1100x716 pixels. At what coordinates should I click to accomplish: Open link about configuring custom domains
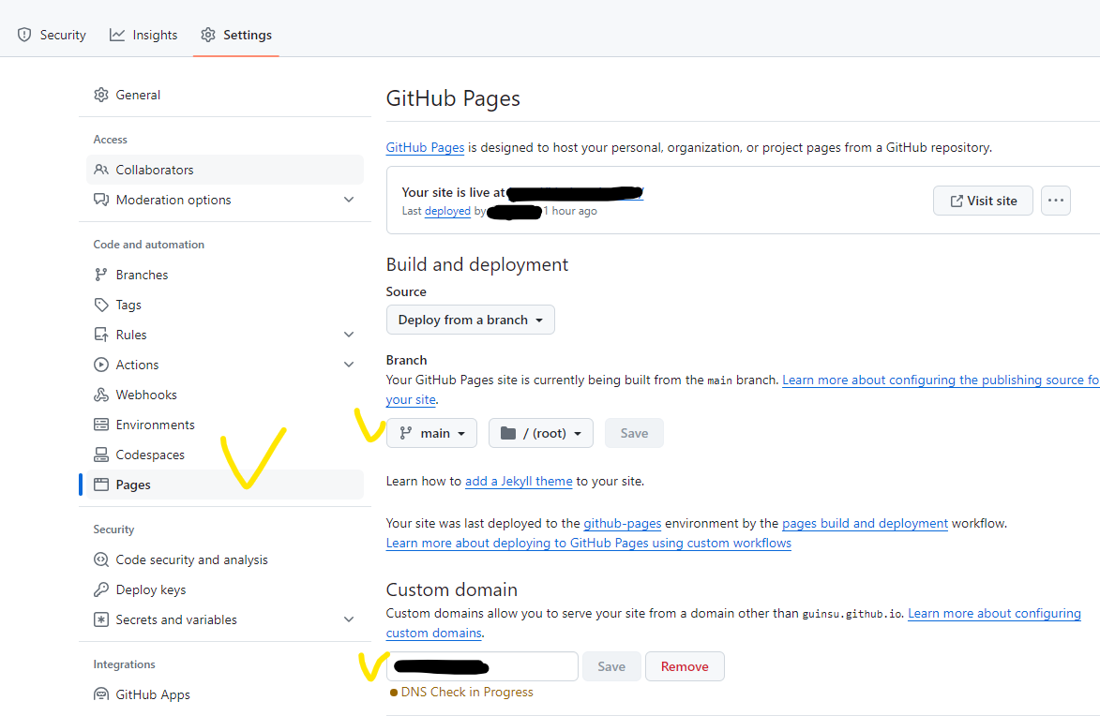click(x=994, y=614)
